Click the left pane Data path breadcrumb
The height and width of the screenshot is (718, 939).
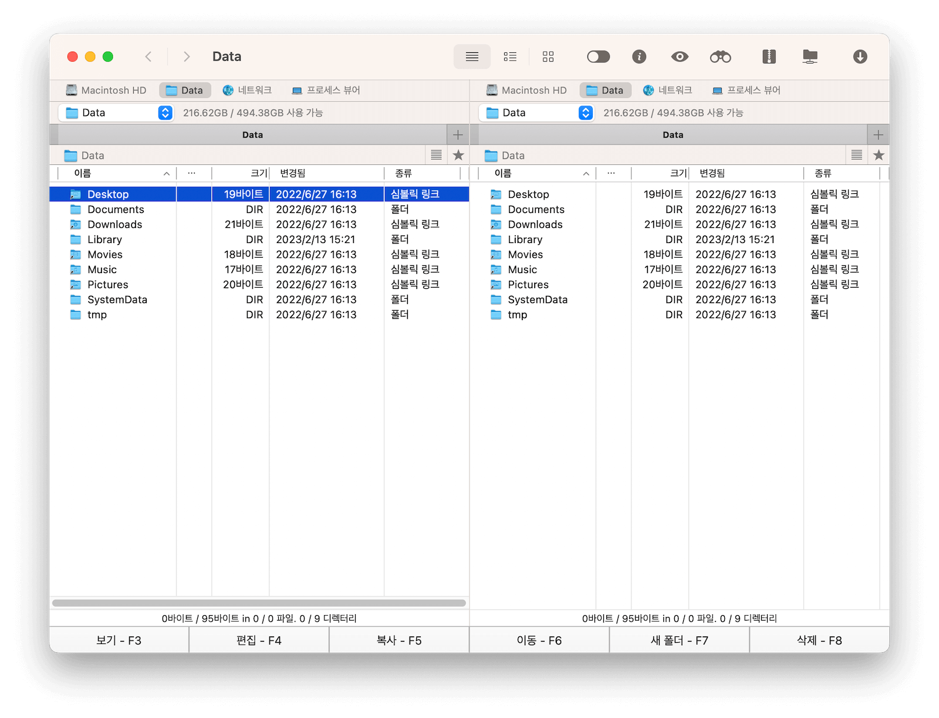85,155
